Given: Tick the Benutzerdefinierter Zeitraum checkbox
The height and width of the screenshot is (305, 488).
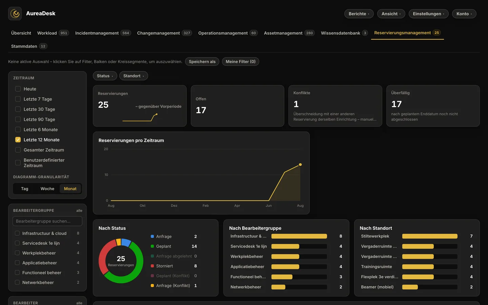Looking at the screenshot, I should coord(18,163).
